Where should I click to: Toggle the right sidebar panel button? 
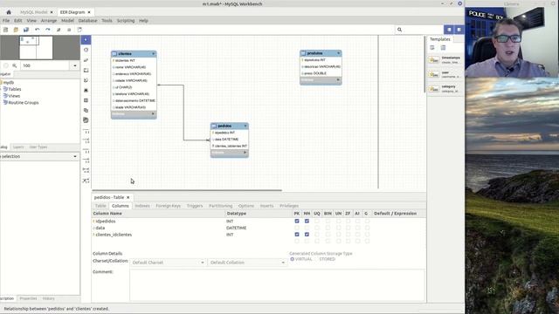(x=459, y=30)
